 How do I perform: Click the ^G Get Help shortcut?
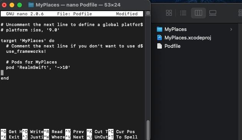pos(12,132)
